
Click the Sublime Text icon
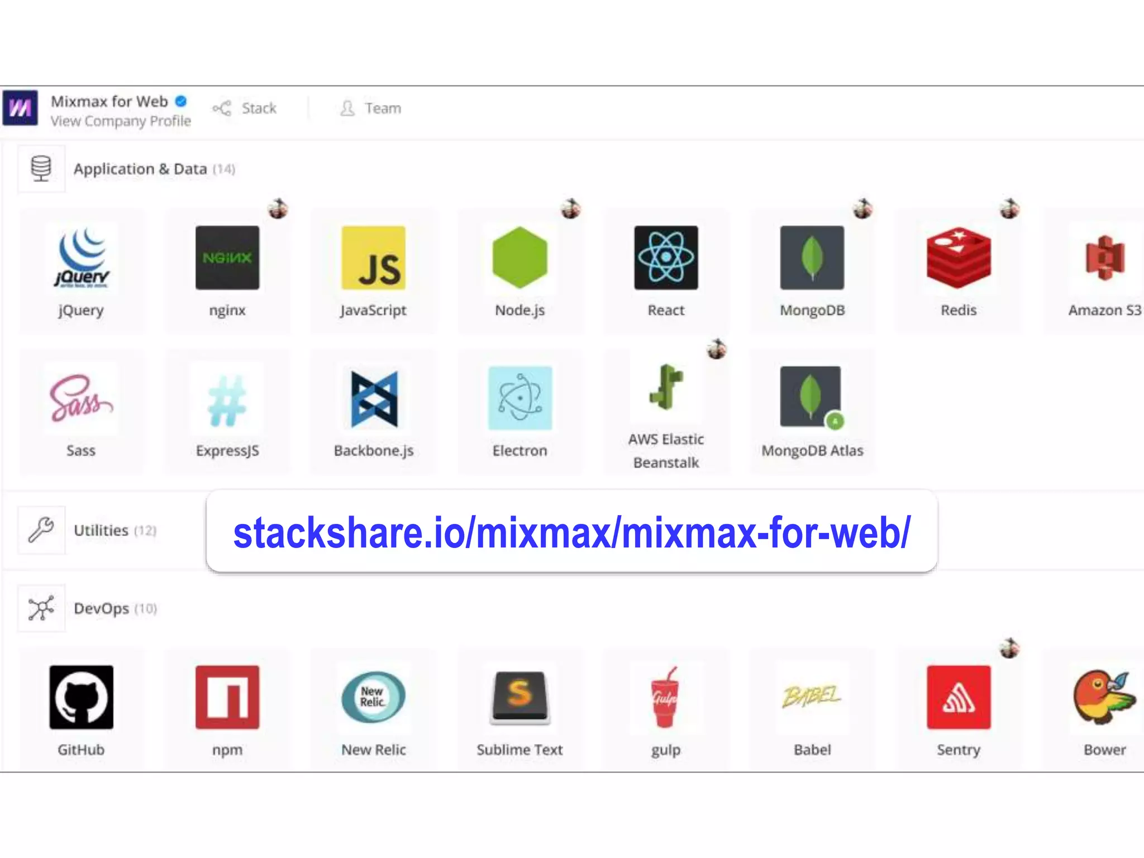coord(519,697)
